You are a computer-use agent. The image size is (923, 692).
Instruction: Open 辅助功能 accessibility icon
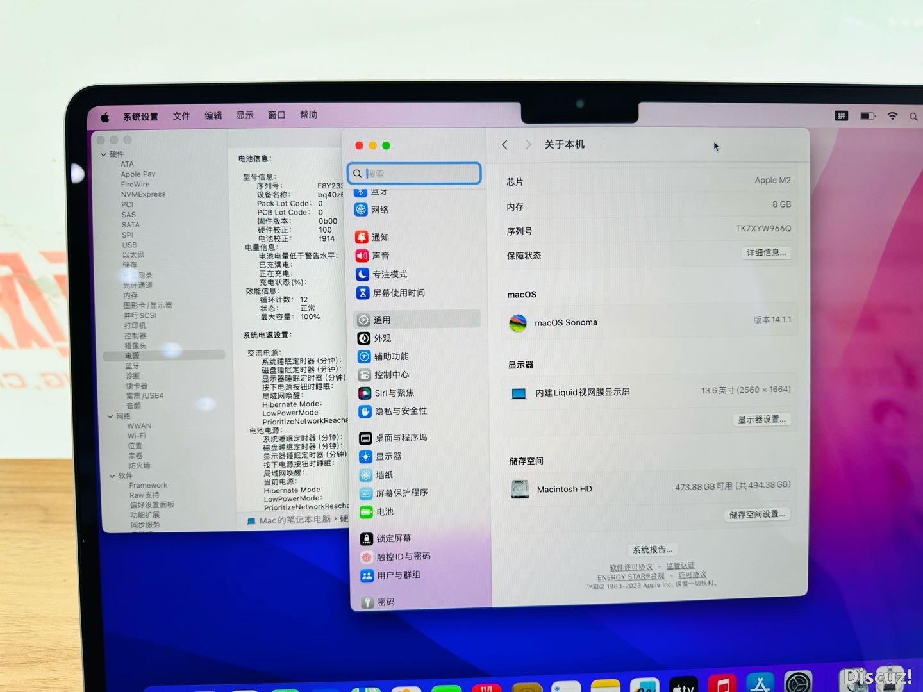[364, 356]
